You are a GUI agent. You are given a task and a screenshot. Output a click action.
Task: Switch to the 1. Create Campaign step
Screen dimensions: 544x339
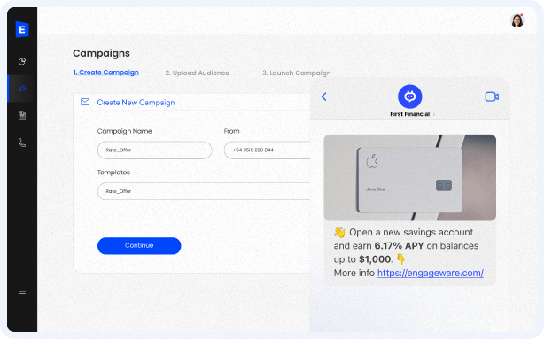click(x=105, y=73)
